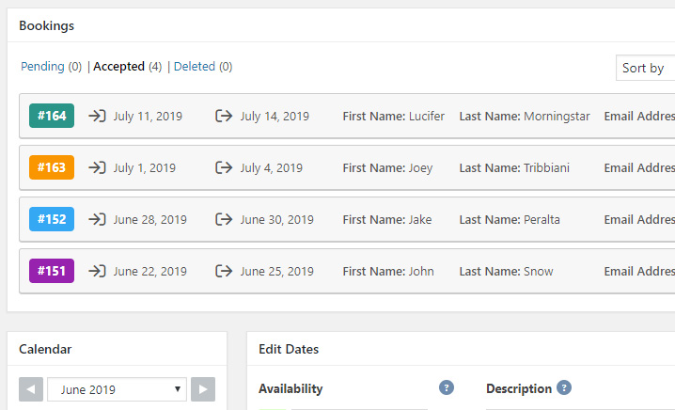Click check-in arrow icon for booking #151
The width and height of the screenshot is (675, 410).
pyautogui.click(x=97, y=272)
